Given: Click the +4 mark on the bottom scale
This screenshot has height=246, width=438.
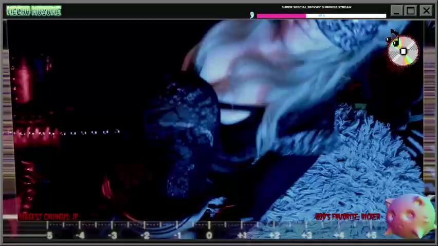Looking at the screenshot, I should pyautogui.click(x=339, y=236).
